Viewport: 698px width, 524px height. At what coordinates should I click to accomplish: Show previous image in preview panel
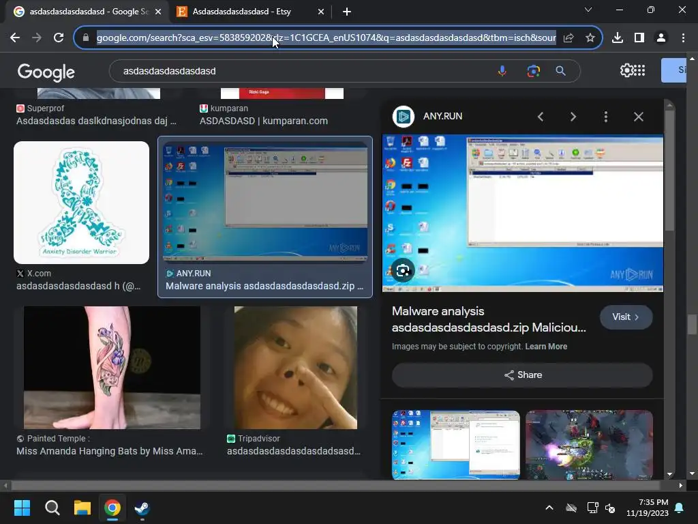pyautogui.click(x=541, y=117)
